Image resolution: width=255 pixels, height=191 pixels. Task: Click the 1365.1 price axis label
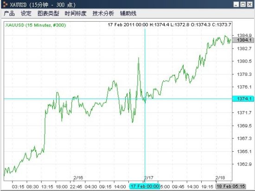pos(244,151)
